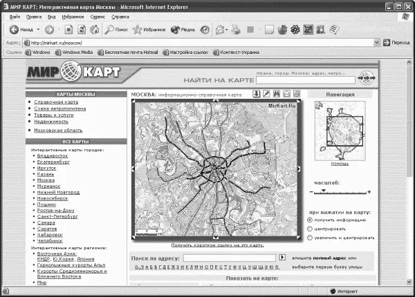Open the address bar dropdown arrow
Viewport: 415px width, 297px height.
tap(375, 42)
